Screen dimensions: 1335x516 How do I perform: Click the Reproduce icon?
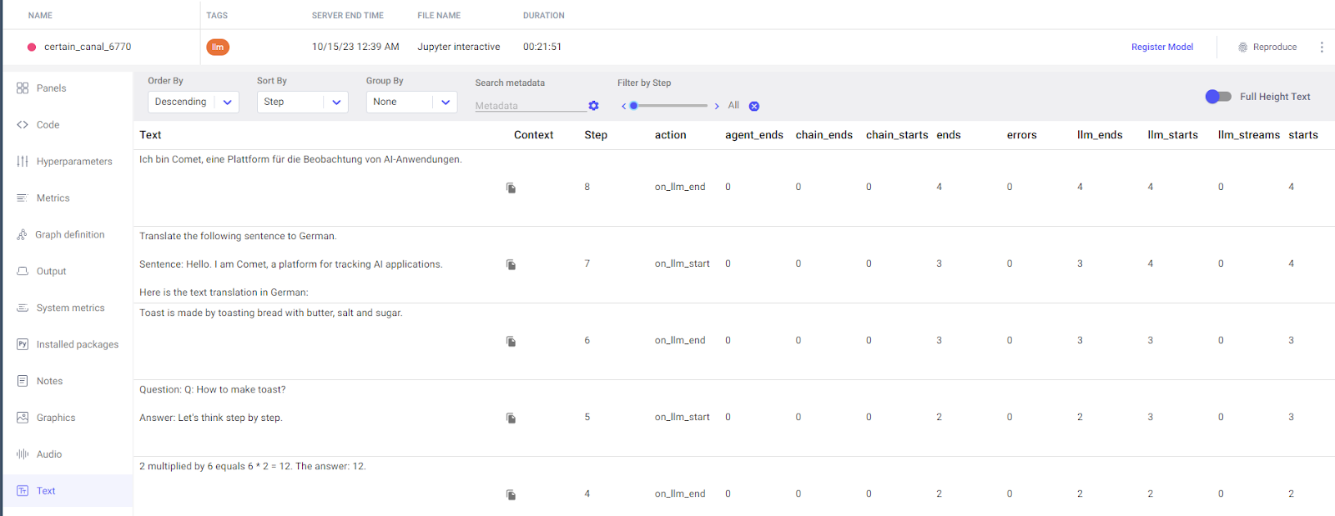point(1243,48)
